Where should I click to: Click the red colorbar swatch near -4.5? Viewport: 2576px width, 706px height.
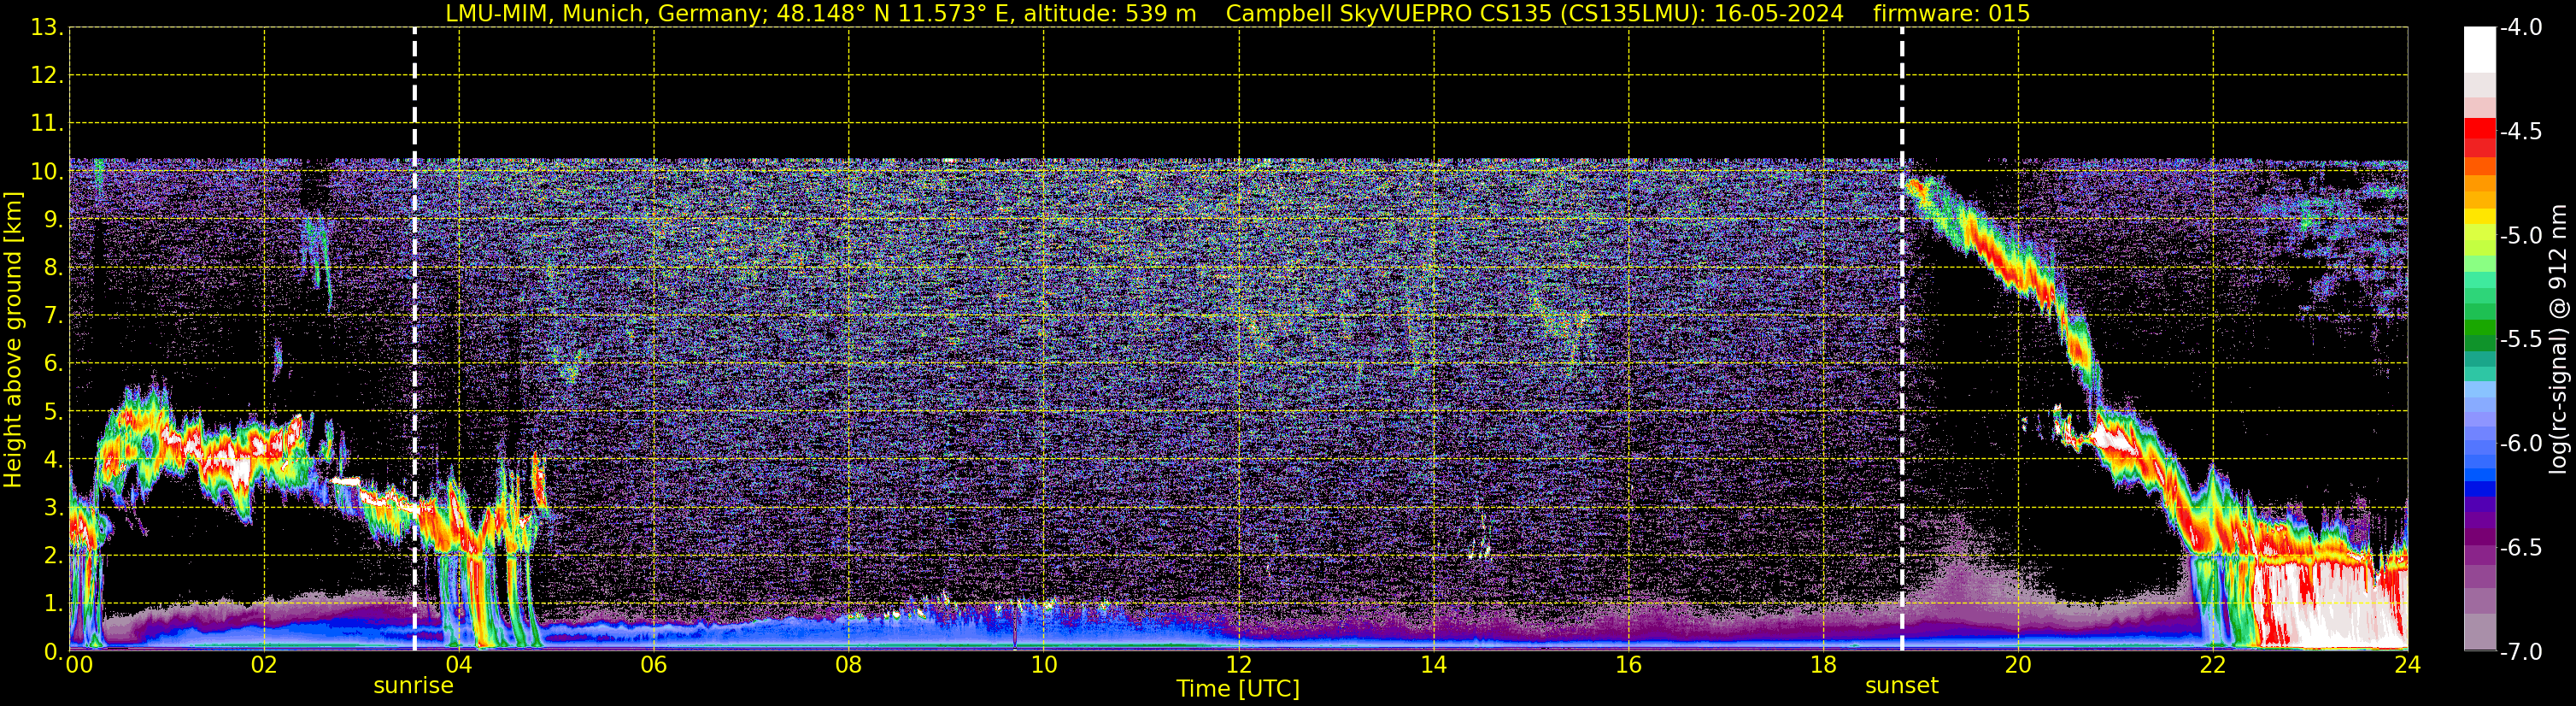pyautogui.click(x=2480, y=129)
